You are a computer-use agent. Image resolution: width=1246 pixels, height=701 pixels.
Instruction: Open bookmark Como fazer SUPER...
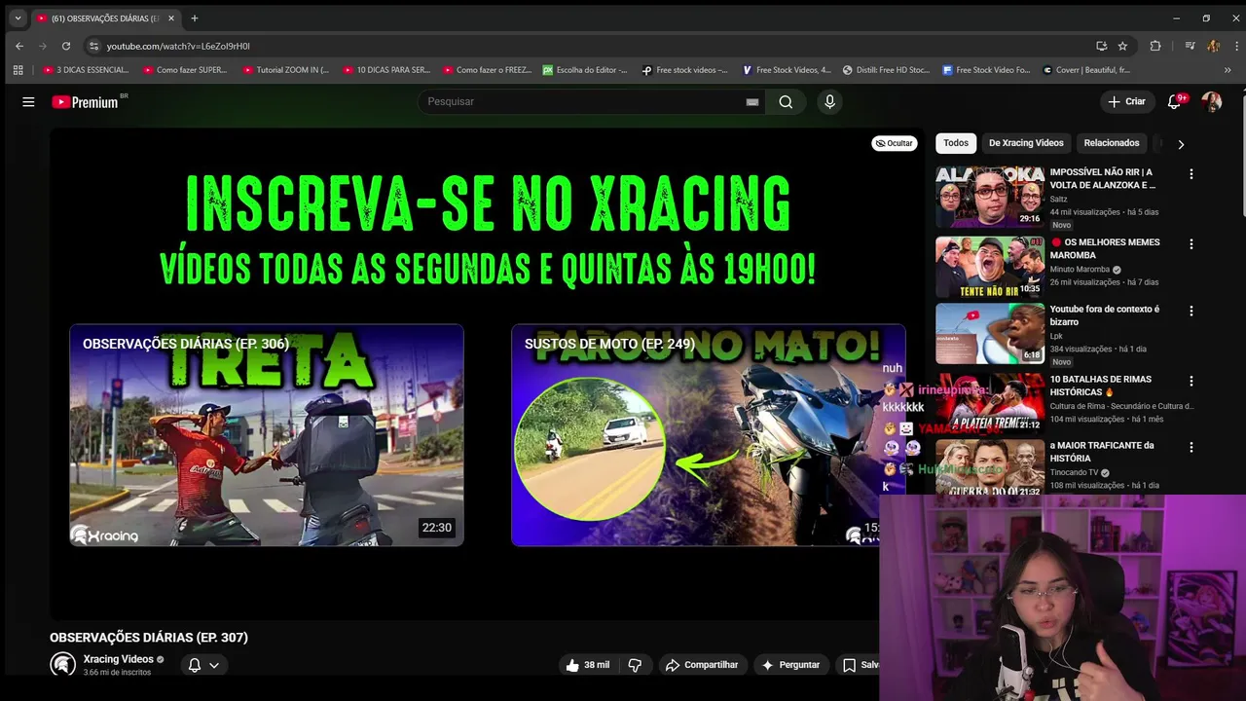point(185,70)
